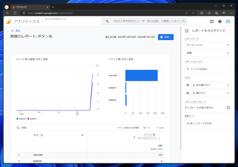
Task: Open 棒グラフ chart options
Action: pyautogui.click(x=211, y=93)
